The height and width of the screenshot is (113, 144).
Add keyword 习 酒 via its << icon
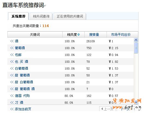(12, 102)
